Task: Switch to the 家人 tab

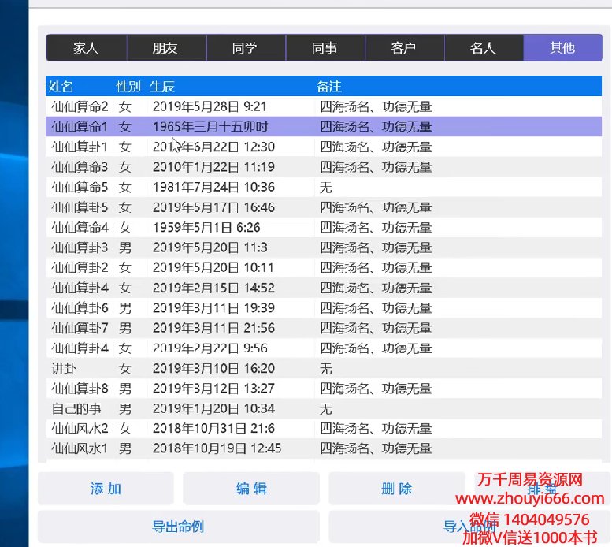Action: [86, 48]
